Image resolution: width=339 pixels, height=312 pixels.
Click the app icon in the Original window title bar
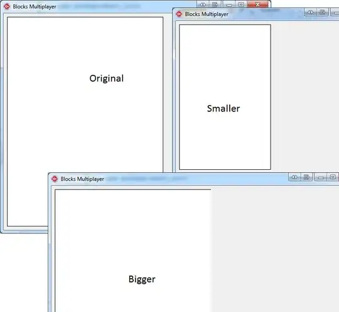coord(7,6)
